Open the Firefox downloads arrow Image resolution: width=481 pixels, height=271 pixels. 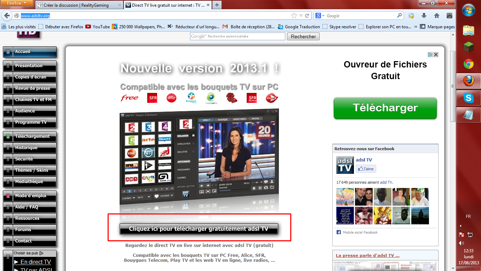coord(424,16)
